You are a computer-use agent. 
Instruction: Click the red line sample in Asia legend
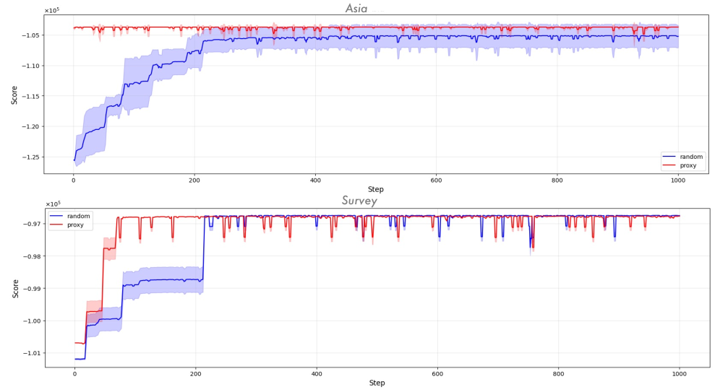(669, 165)
